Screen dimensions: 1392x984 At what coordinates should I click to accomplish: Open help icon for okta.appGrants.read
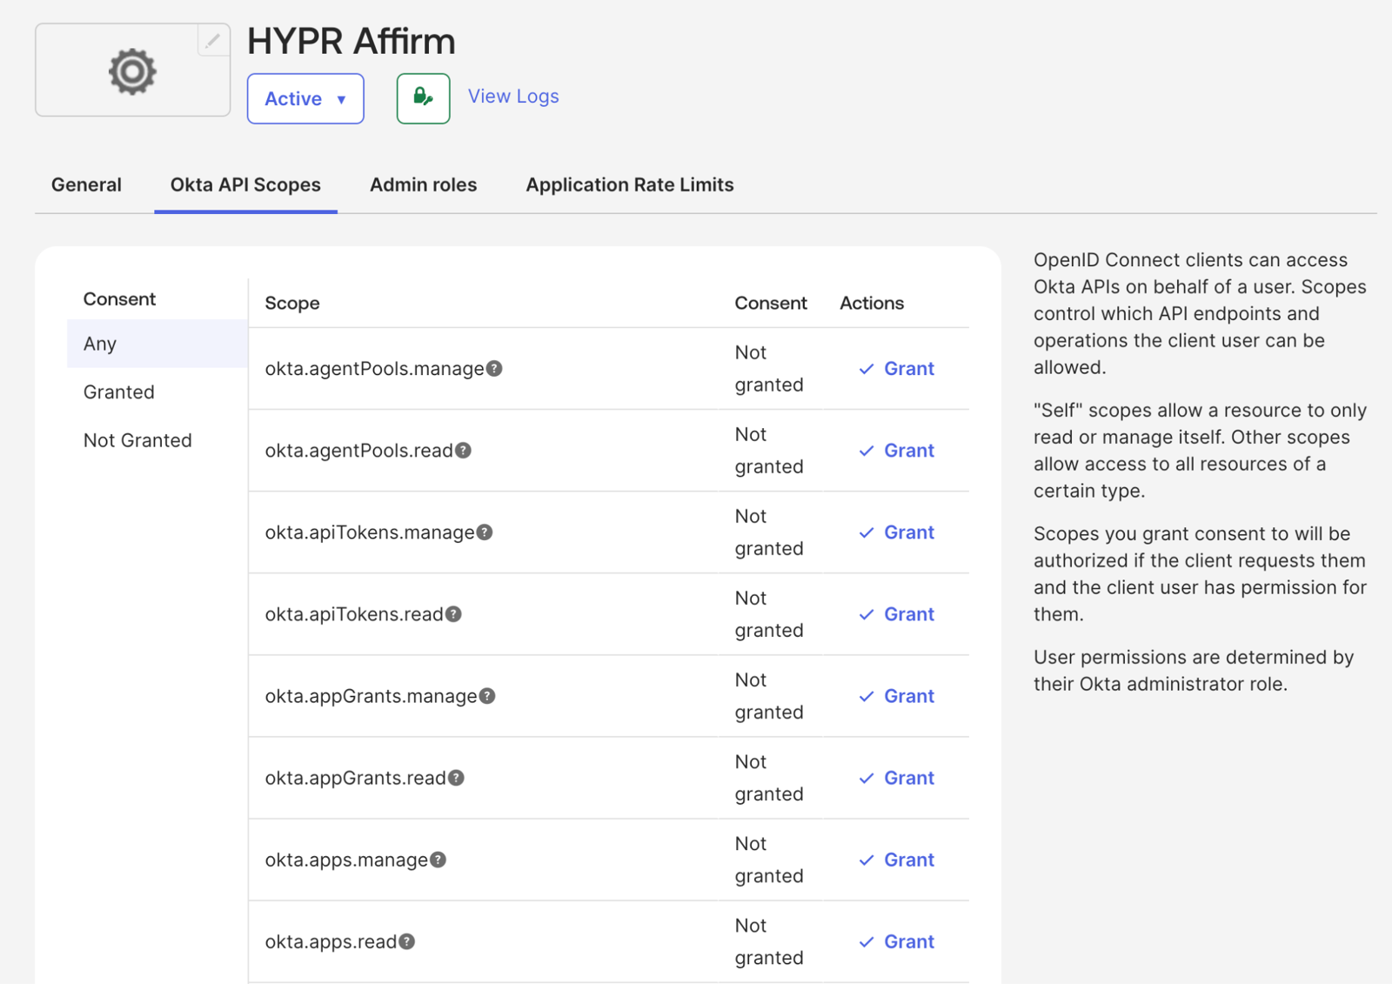click(x=456, y=778)
